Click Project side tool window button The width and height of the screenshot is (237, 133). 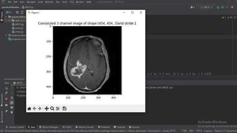tap(2, 16)
